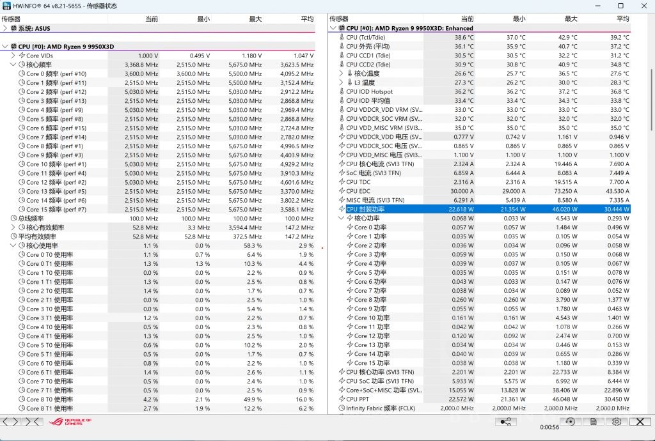
Task: Click the right panel vertical scrollbar
Action: [651, 192]
